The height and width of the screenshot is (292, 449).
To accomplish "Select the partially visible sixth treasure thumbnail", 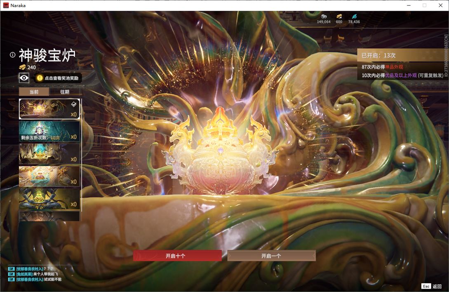I will (x=49, y=216).
